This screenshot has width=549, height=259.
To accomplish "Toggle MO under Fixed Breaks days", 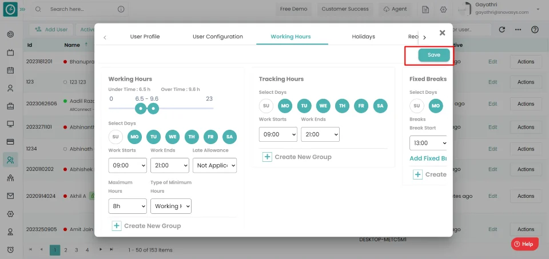I will pyautogui.click(x=436, y=106).
